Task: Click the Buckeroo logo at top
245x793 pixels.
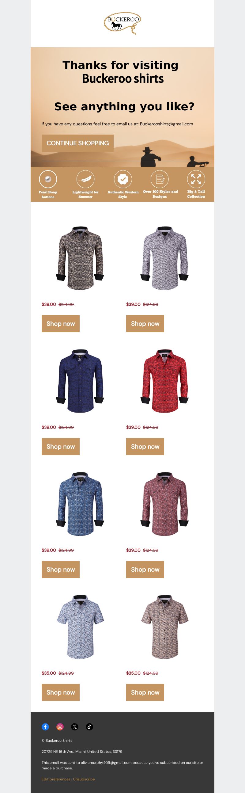Action: (122, 23)
